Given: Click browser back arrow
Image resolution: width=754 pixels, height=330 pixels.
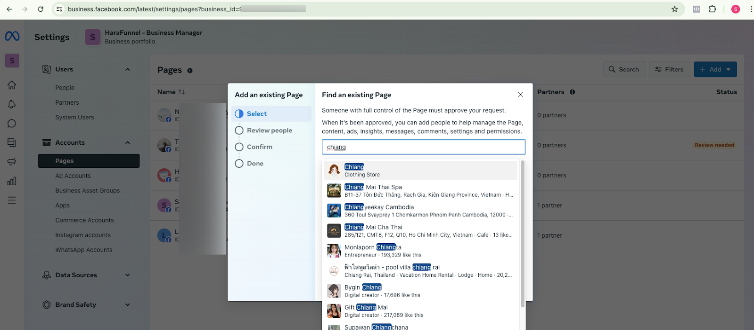Looking at the screenshot, I should click(9, 9).
